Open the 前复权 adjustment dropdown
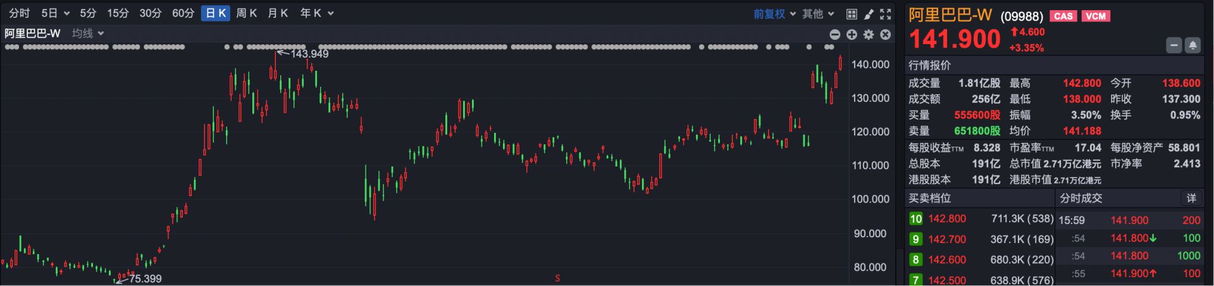The width and height of the screenshot is (1214, 286). click(774, 14)
